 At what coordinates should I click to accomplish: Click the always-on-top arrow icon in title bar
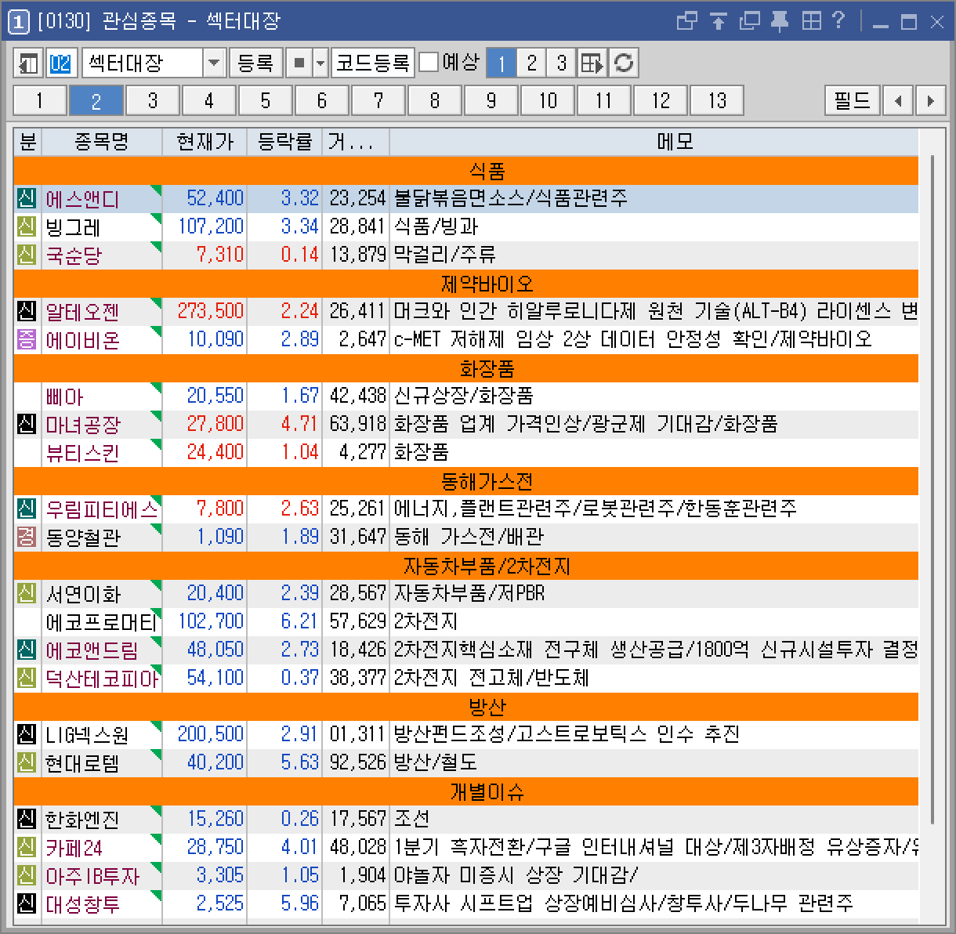tap(718, 21)
